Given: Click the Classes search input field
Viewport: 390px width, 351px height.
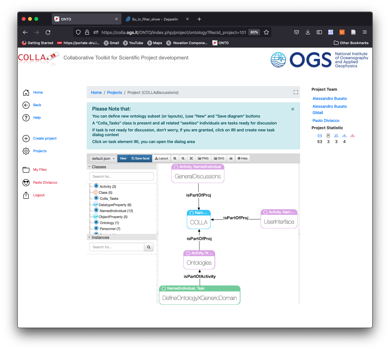Looking at the screenshot, I should tap(121, 176).
